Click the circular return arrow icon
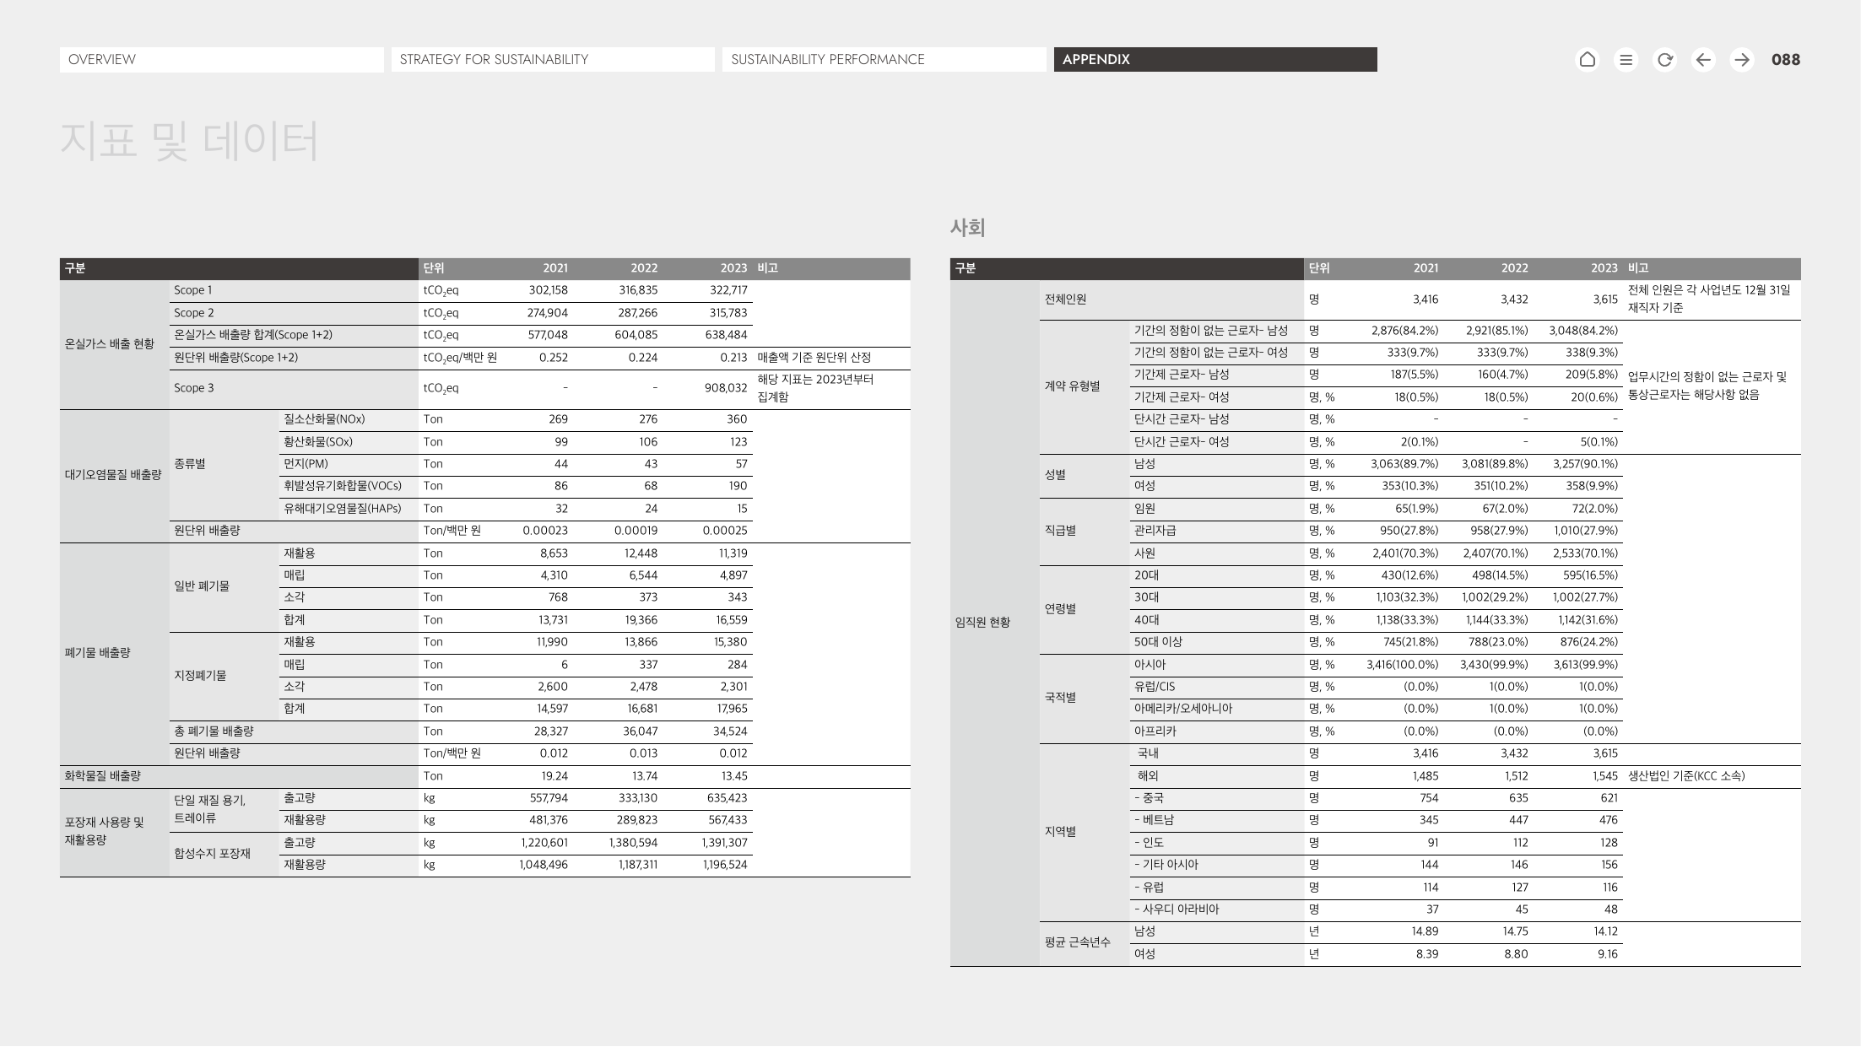Viewport: 1861px width, 1047px height. click(1665, 59)
